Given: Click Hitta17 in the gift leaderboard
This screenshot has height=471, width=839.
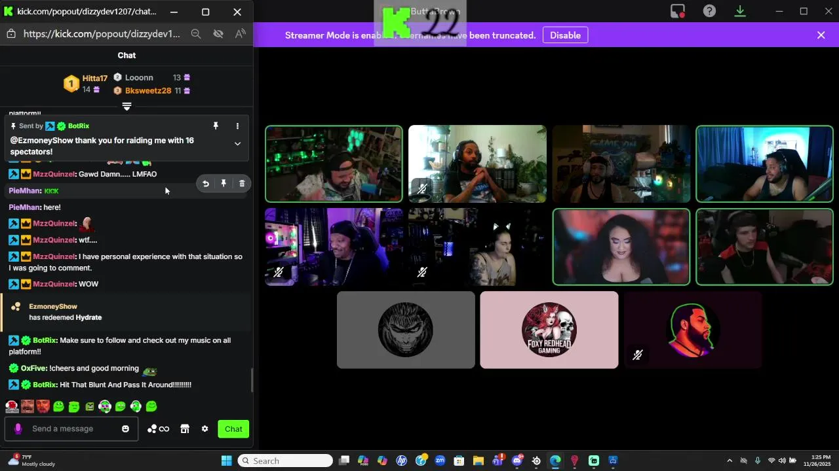Looking at the screenshot, I should pos(94,78).
